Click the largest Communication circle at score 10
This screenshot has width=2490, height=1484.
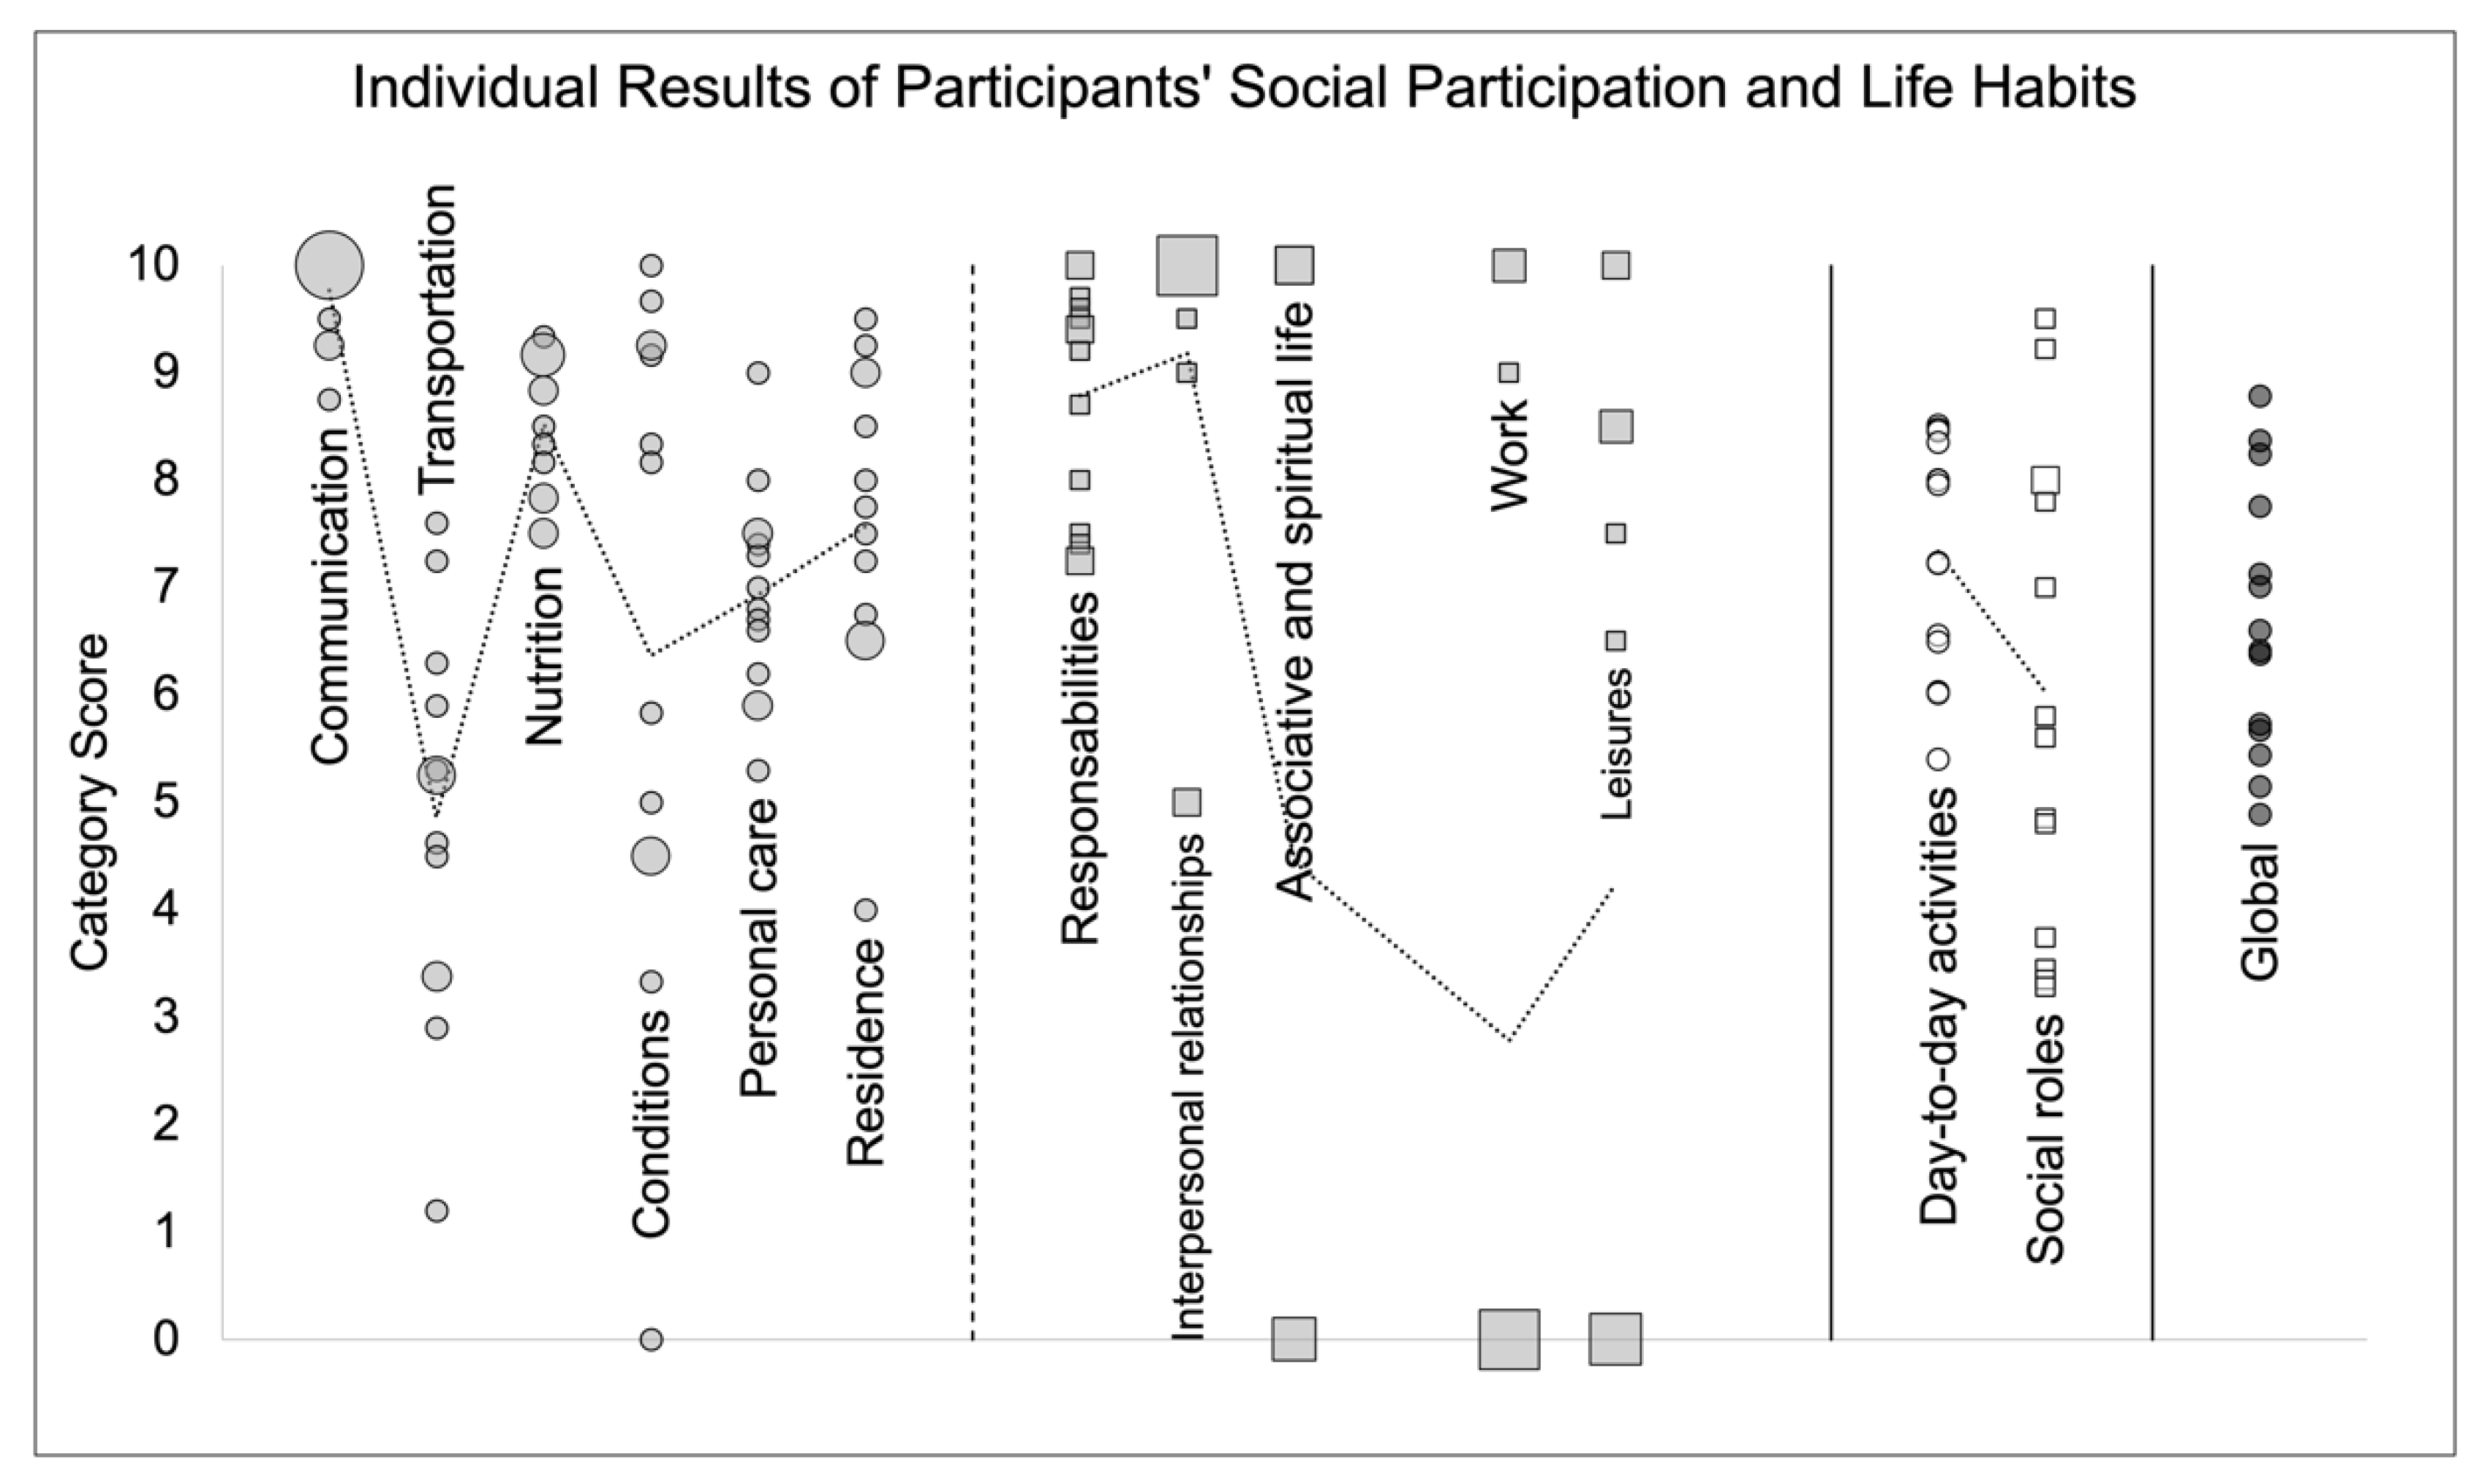click(x=330, y=266)
